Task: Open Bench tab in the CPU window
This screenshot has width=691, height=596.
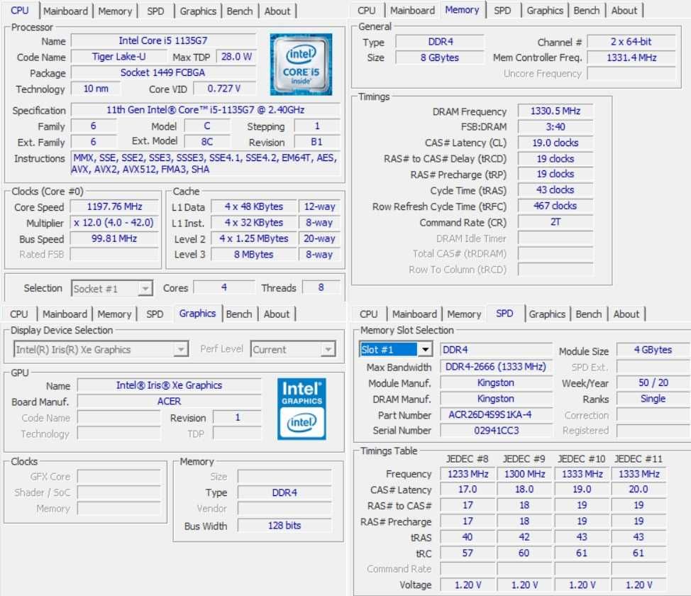Action: click(x=240, y=11)
